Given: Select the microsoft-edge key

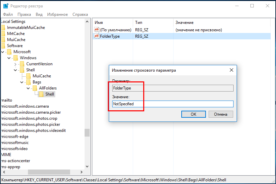Looking at the screenshot, I should [15, 137].
